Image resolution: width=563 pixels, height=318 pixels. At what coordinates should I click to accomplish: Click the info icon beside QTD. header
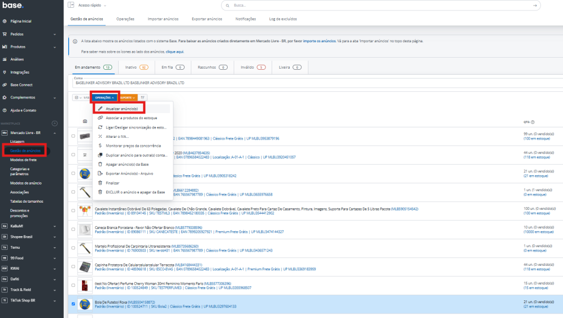(533, 122)
